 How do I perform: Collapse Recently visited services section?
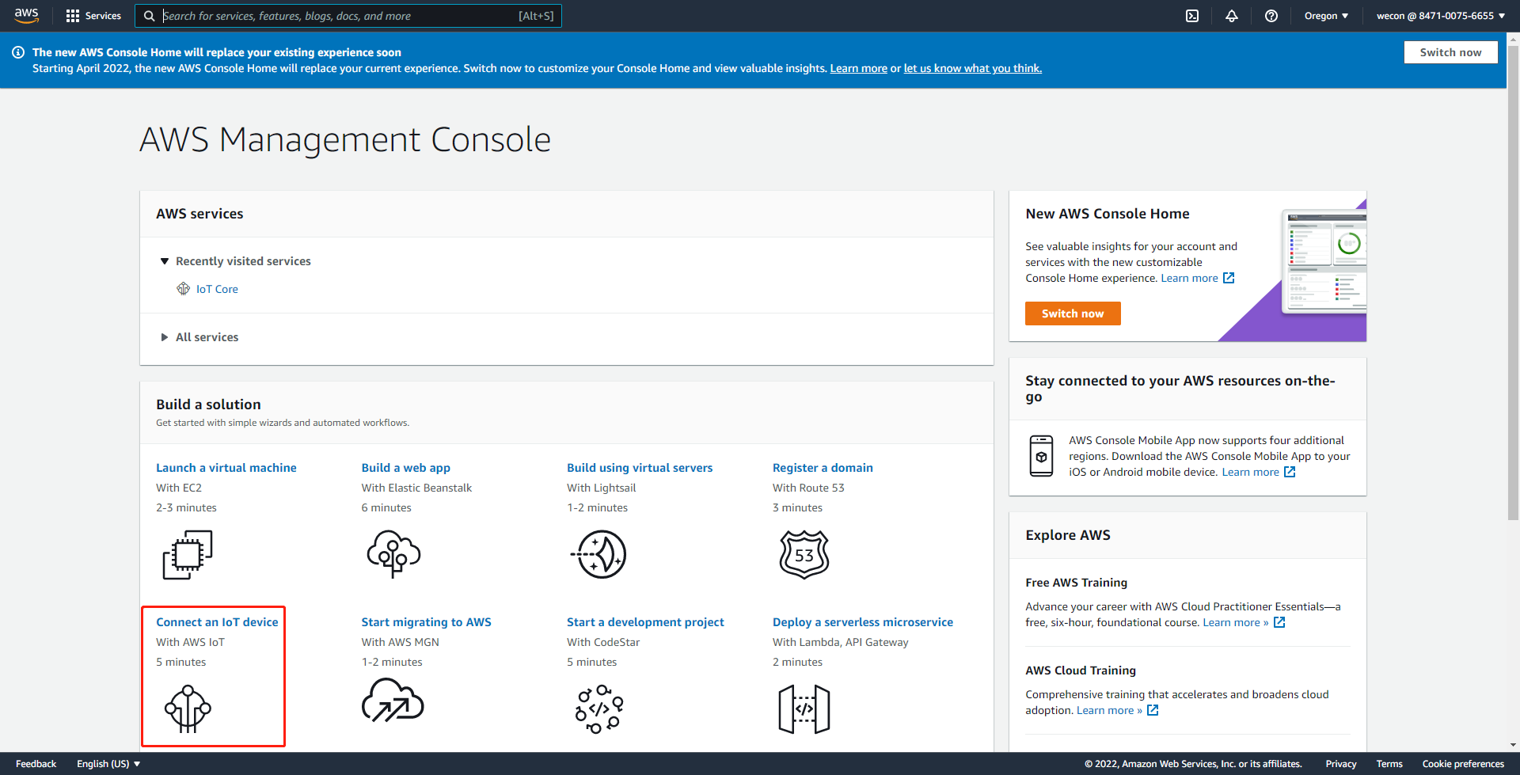point(165,261)
